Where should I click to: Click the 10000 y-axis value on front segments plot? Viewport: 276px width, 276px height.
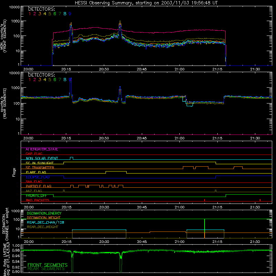click(14, 7)
